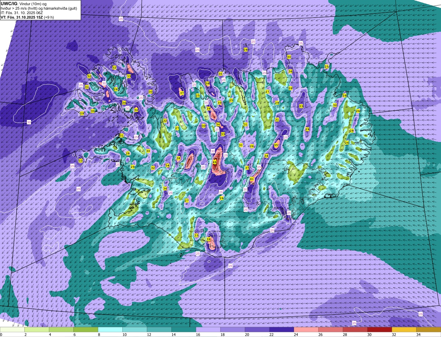Select the 18–20 m/s light purple scale swatch
This screenshot has height=337, width=441.
(x=233, y=330)
